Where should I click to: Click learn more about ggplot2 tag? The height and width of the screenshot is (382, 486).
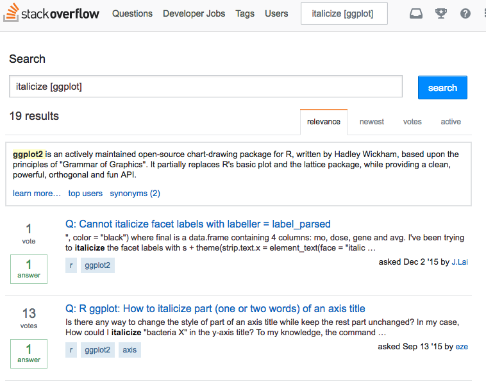click(37, 193)
